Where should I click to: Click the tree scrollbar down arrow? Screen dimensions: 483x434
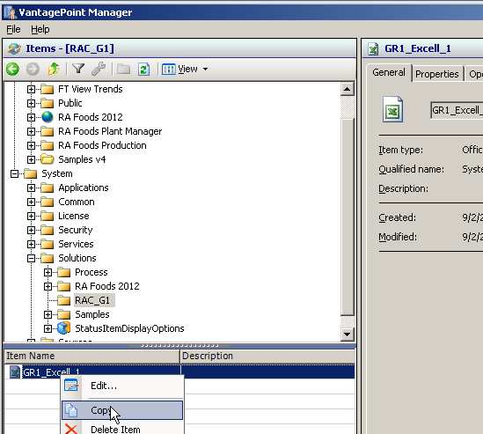click(348, 335)
